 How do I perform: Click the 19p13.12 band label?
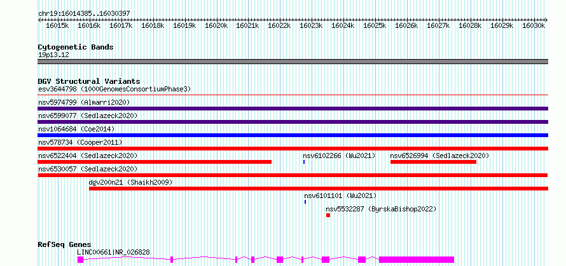pyautogui.click(x=53, y=55)
